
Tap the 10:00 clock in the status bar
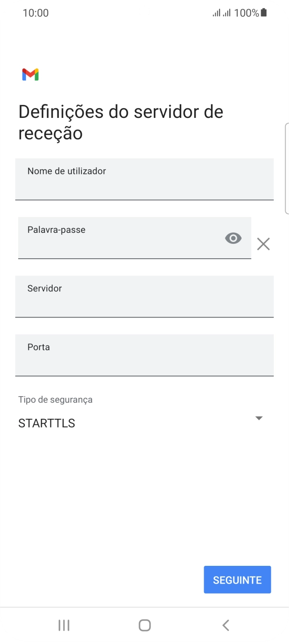pos(35,13)
